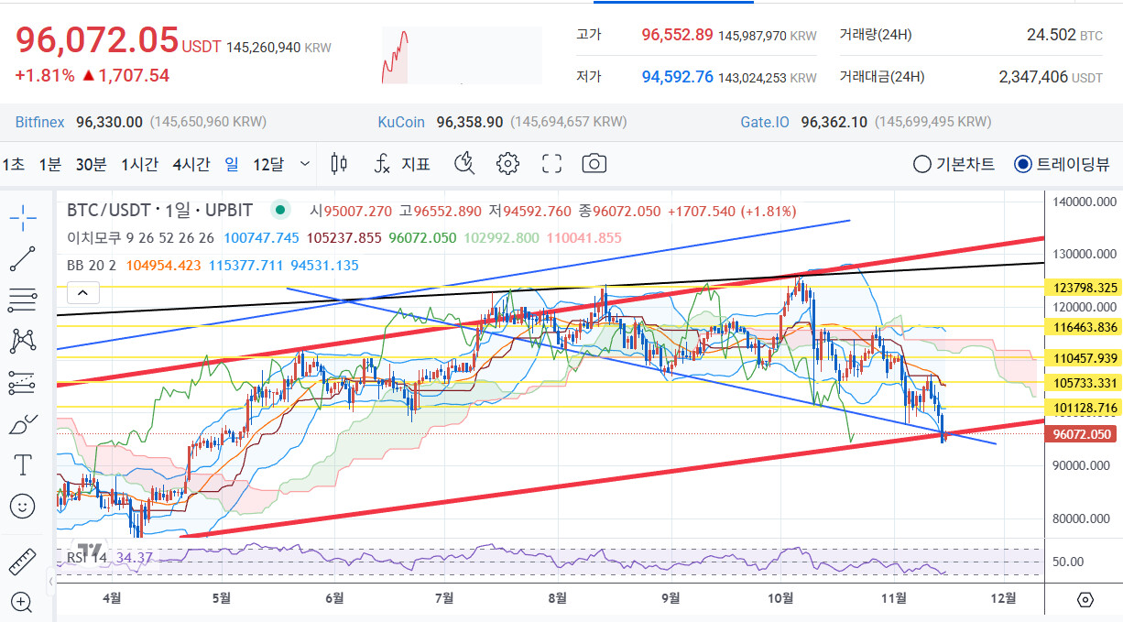Collapse the indicator legend with chevron

pos(82,293)
